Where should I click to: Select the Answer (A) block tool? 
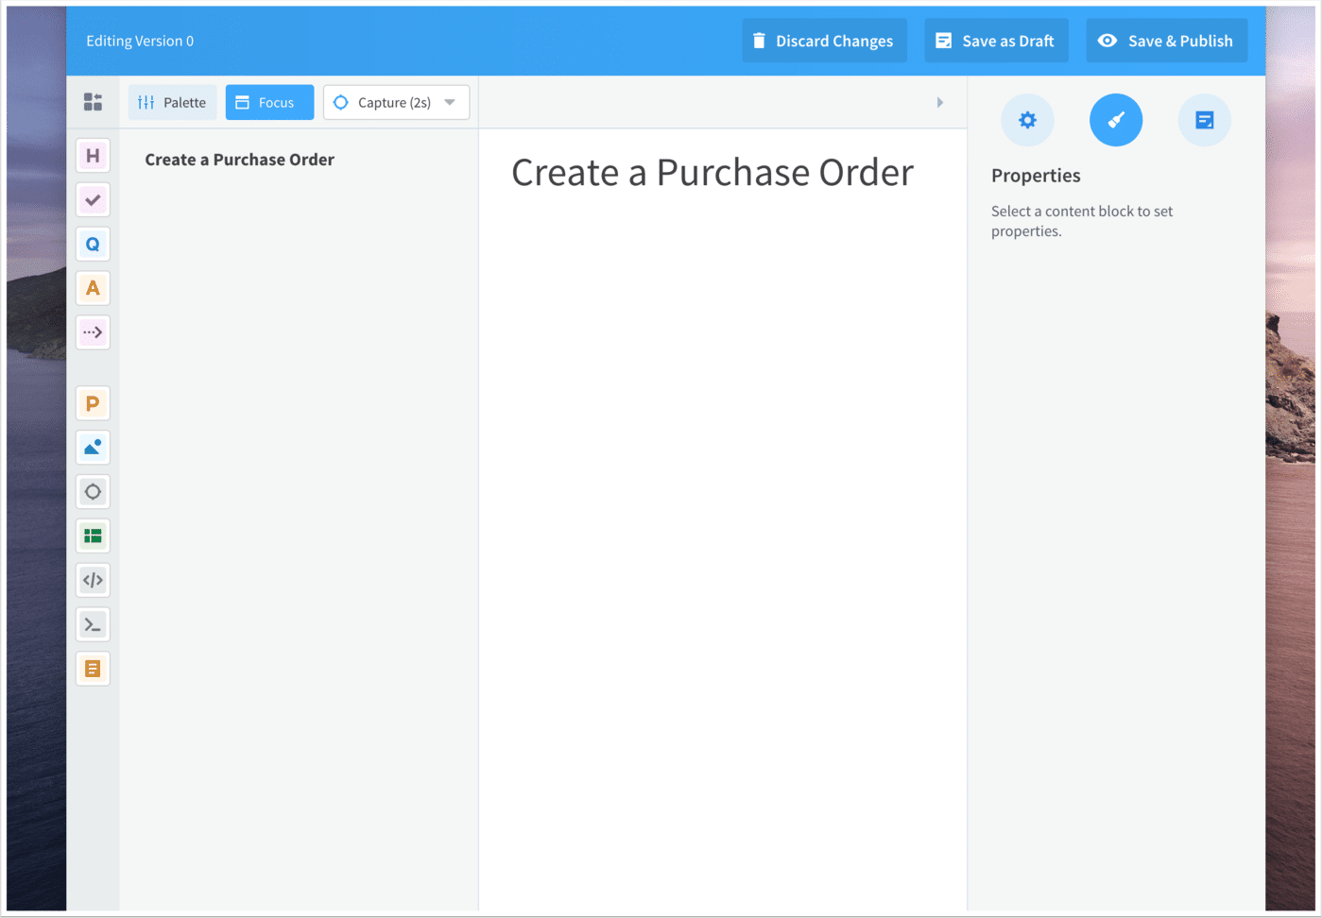[93, 288]
